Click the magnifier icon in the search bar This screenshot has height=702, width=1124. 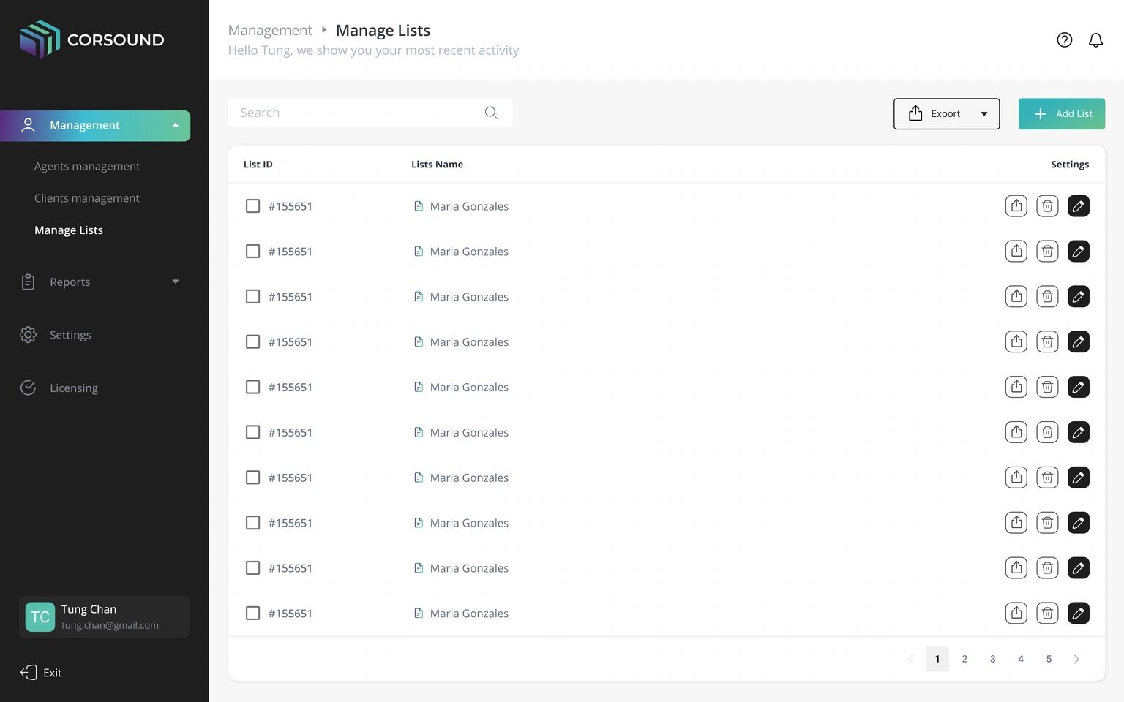pyautogui.click(x=491, y=113)
